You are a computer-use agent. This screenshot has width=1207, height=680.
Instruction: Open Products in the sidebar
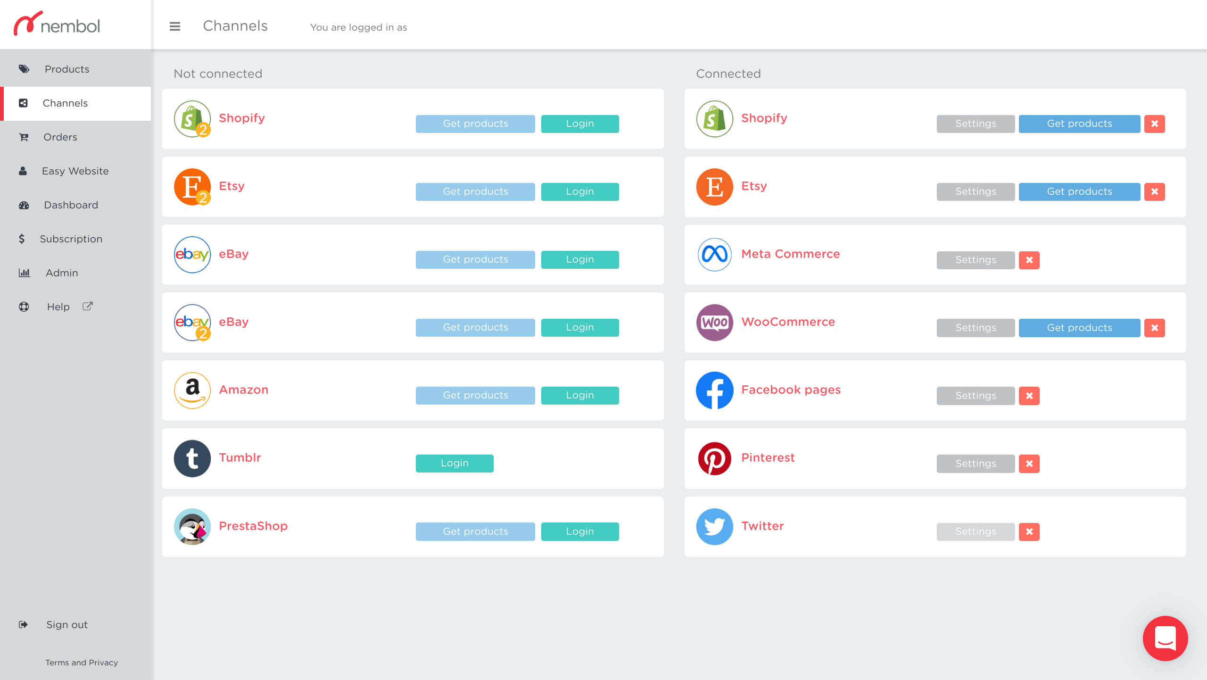click(75, 69)
